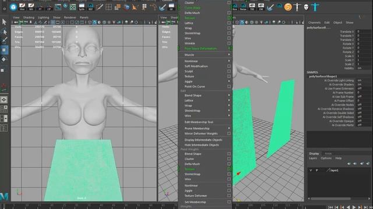Expand the Edit Lattice submenu
Screen dimensions: 373x209
click(205, 100)
